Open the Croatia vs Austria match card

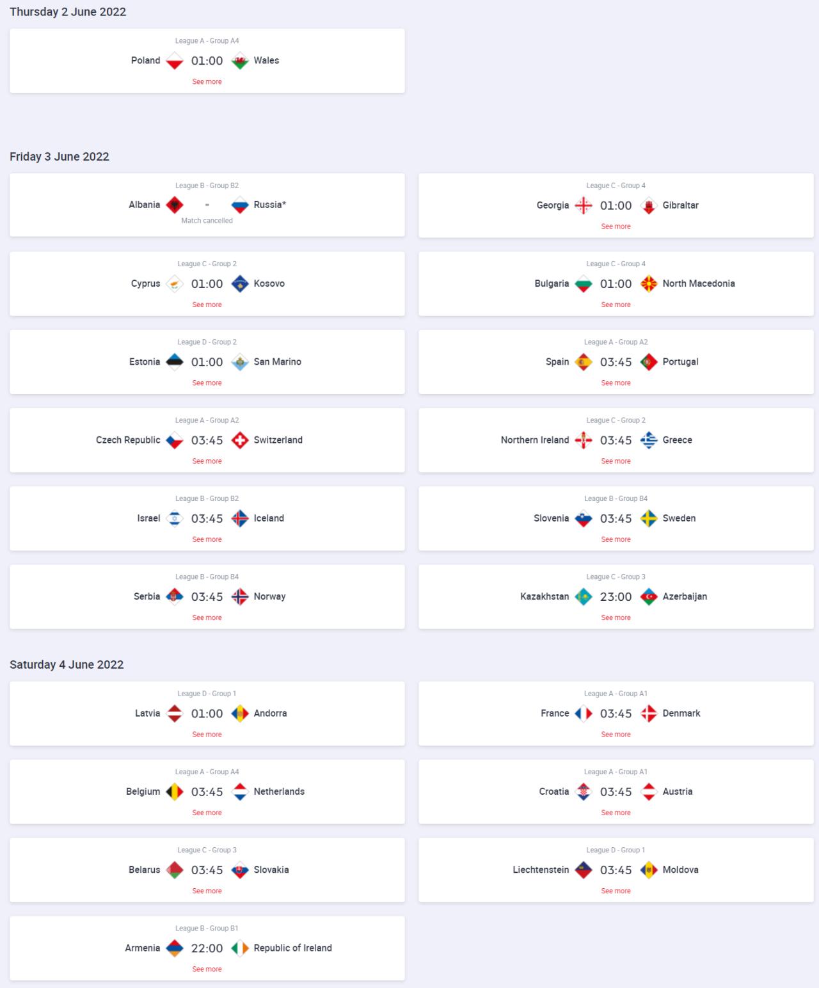[x=616, y=792]
